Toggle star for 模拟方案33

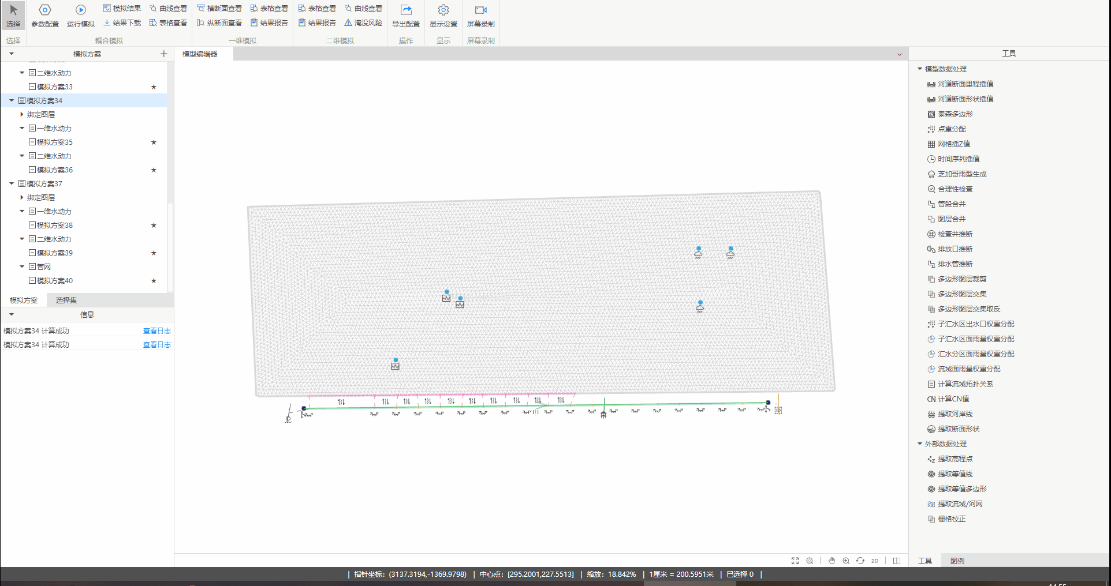pyautogui.click(x=154, y=87)
